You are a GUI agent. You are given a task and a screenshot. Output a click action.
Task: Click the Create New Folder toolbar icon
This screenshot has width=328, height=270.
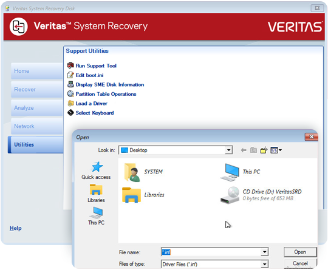[x=264, y=150]
